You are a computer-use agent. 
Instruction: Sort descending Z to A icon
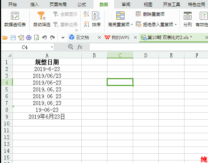coord(86,24)
